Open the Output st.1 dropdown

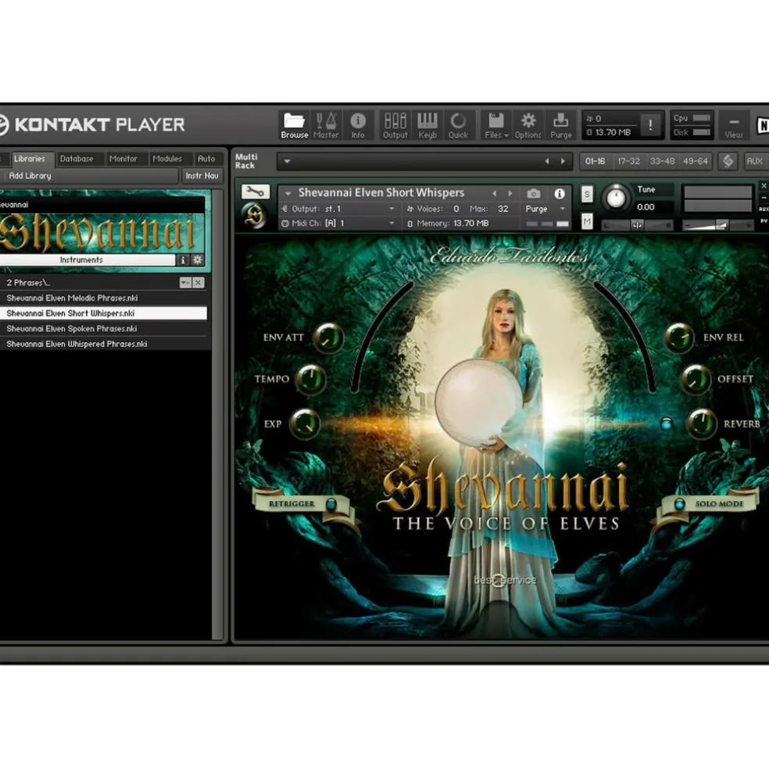pos(338,209)
